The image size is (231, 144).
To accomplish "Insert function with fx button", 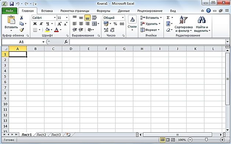I will (x=66, y=42).
